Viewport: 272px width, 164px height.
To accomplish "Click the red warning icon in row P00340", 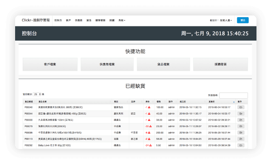I will (x=149, y=108).
